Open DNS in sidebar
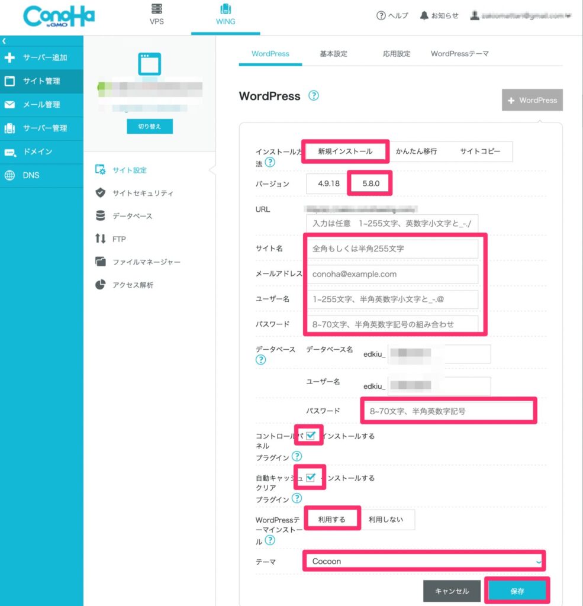This screenshot has height=606, width=583. (x=41, y=175)
